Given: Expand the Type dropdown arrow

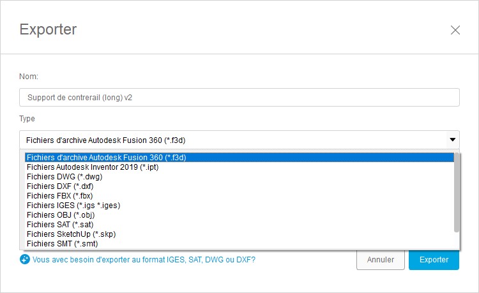Looking at the screenshot, I should point(452,140).
